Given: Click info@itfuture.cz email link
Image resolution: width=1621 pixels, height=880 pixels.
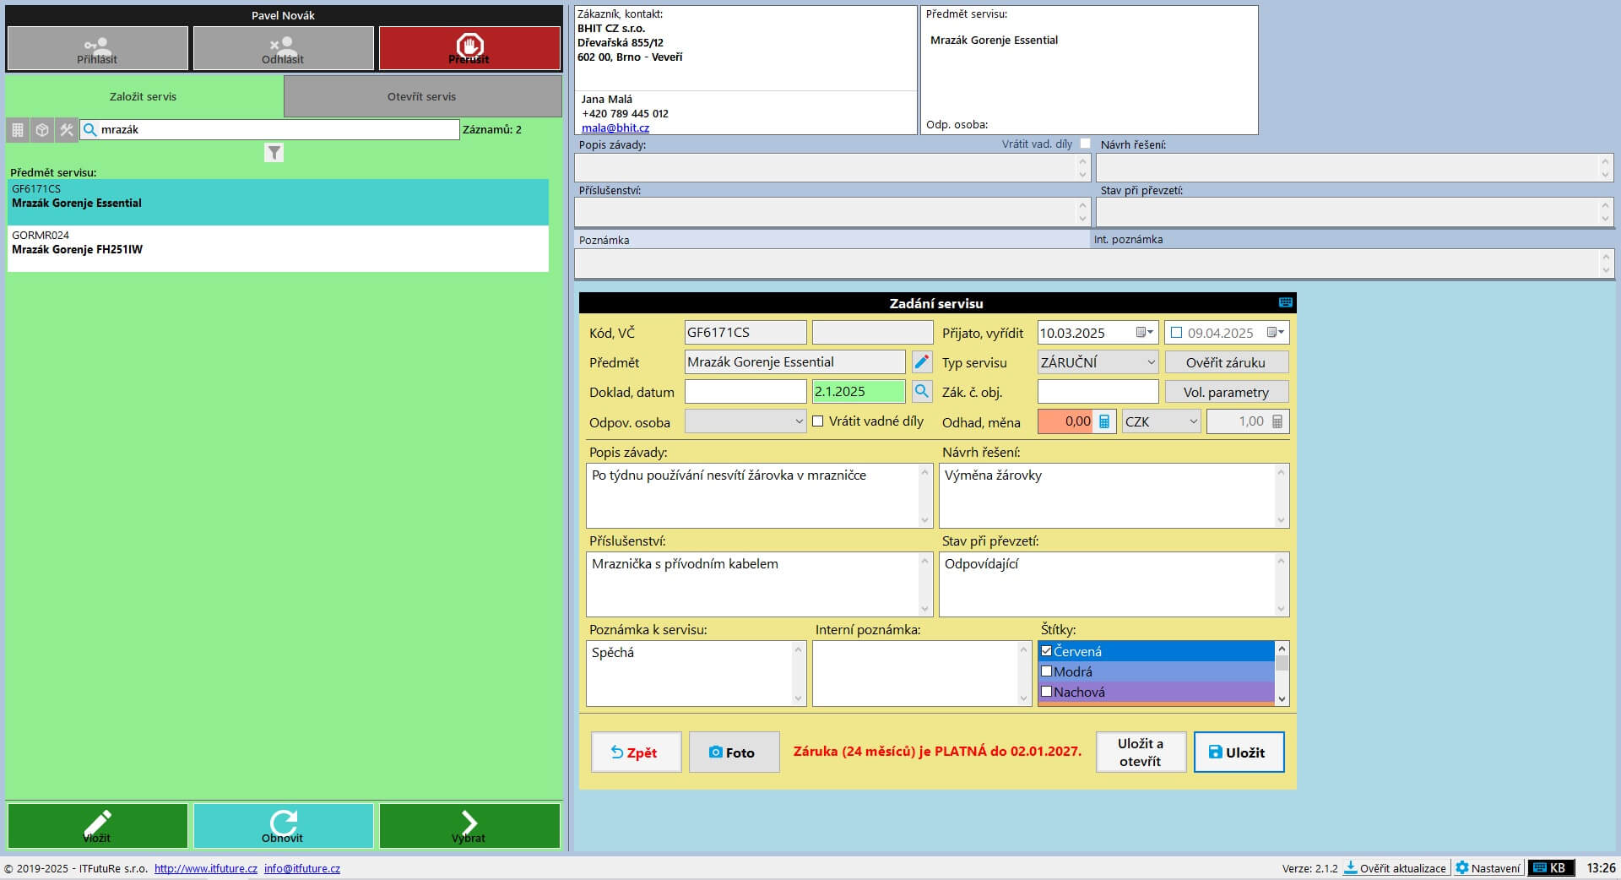Looking at the screenshot, I should (302, 868).
